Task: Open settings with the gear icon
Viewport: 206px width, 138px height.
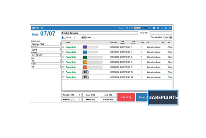Action: point(154,28)
